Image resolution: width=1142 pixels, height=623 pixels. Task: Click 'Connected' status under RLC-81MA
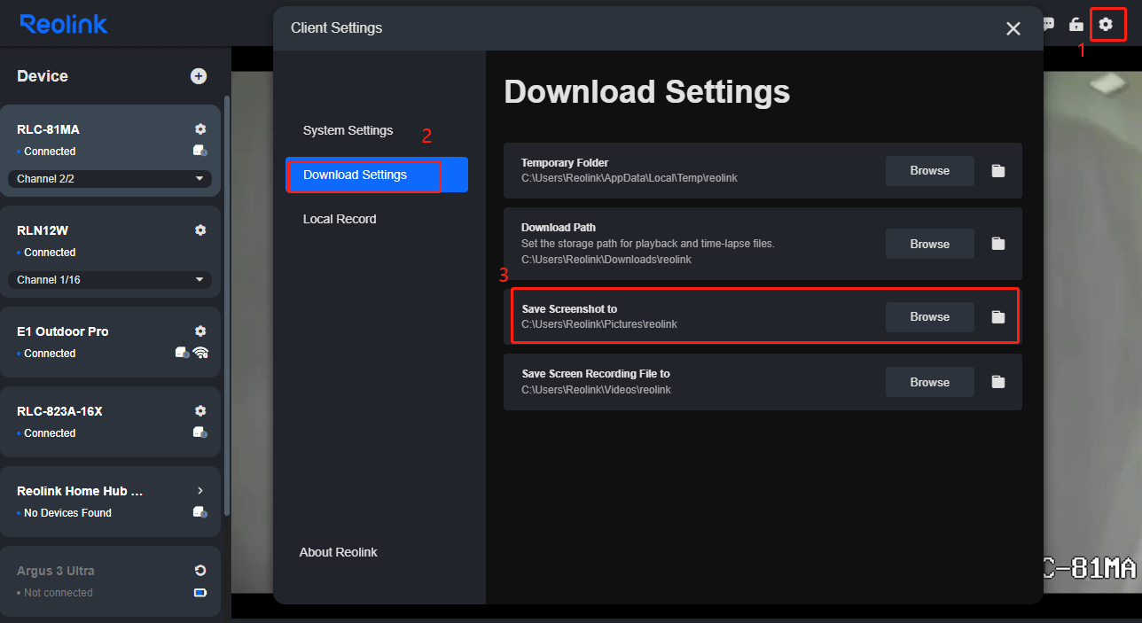tap(50, 152)
